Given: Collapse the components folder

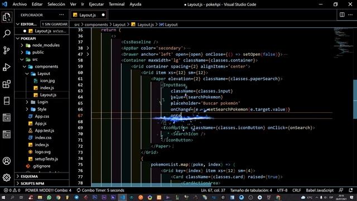Looking at the screenshot, I should tap(42, 66).
